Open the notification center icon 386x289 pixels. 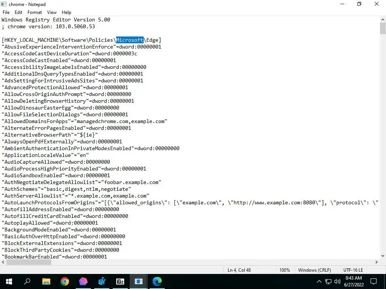374,281
